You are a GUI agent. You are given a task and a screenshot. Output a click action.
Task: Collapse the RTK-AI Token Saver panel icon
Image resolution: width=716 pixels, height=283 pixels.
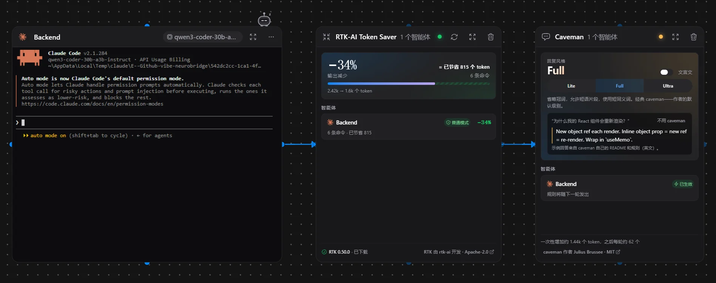[327, 37]
